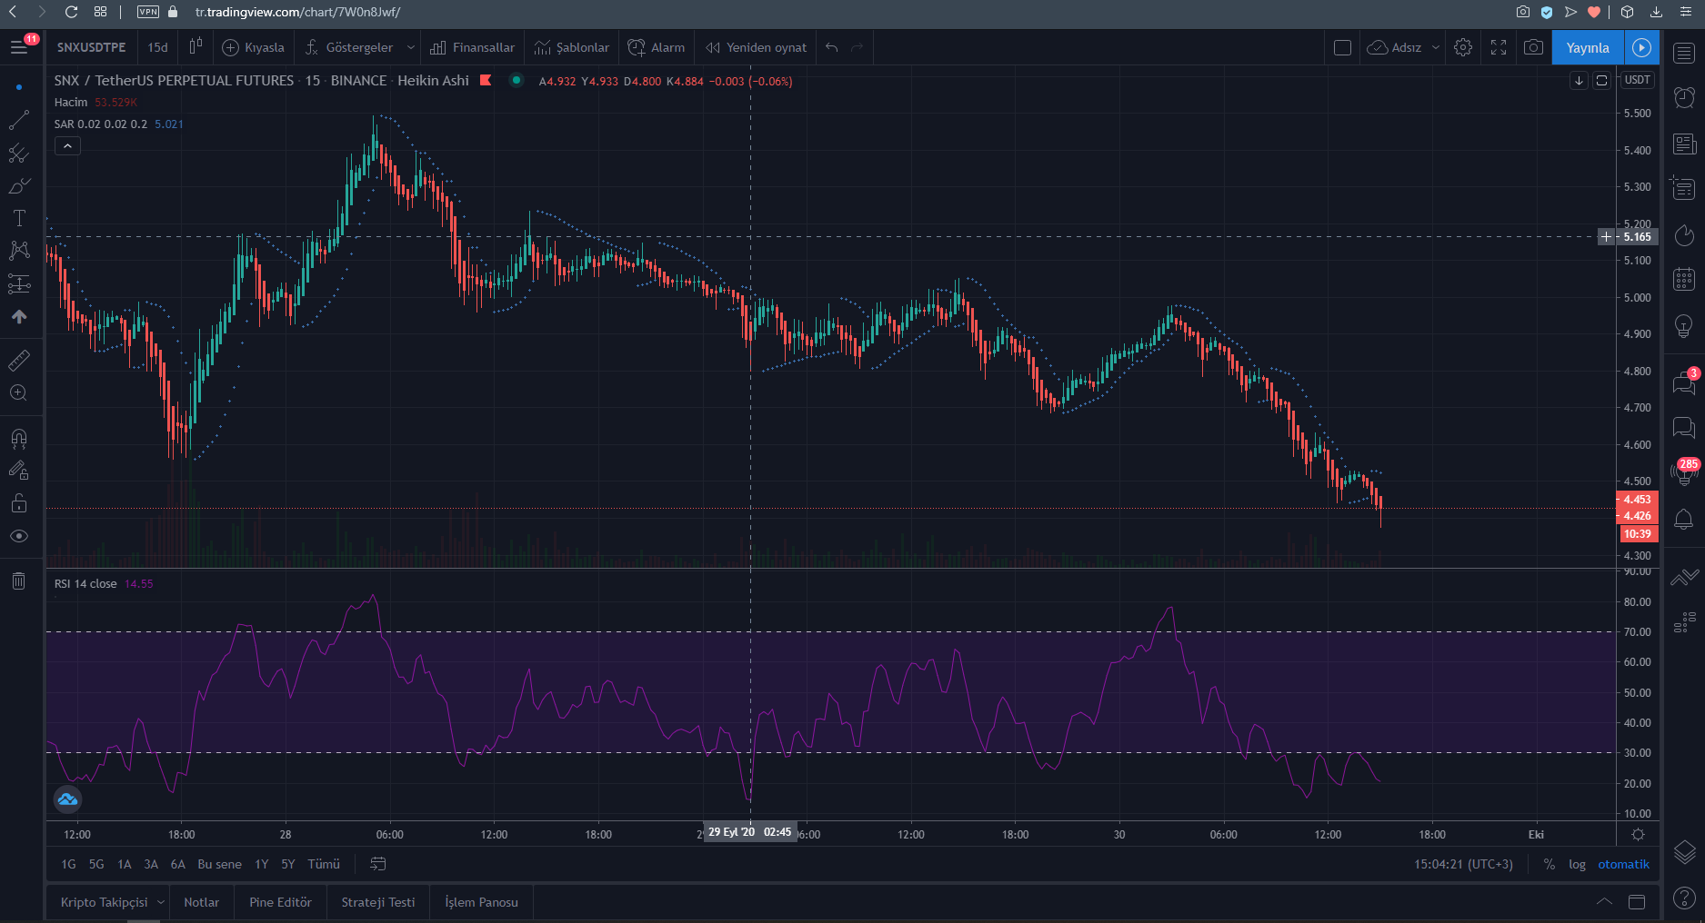Screen dimensions: 1705x923
Task: Toggle log scale on price axis
Action: [x=1577, y=864]
